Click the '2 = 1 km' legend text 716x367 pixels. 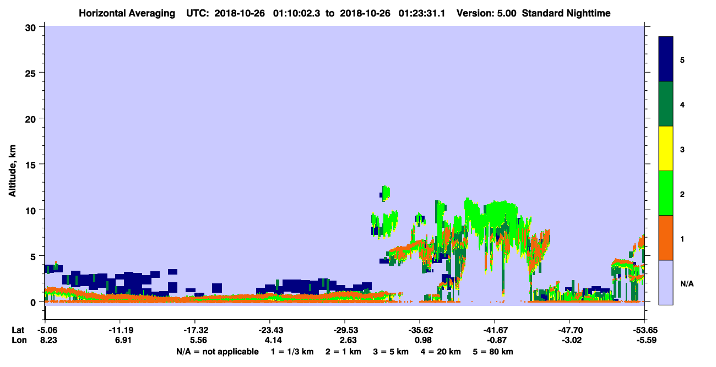[x=344, y=351]
